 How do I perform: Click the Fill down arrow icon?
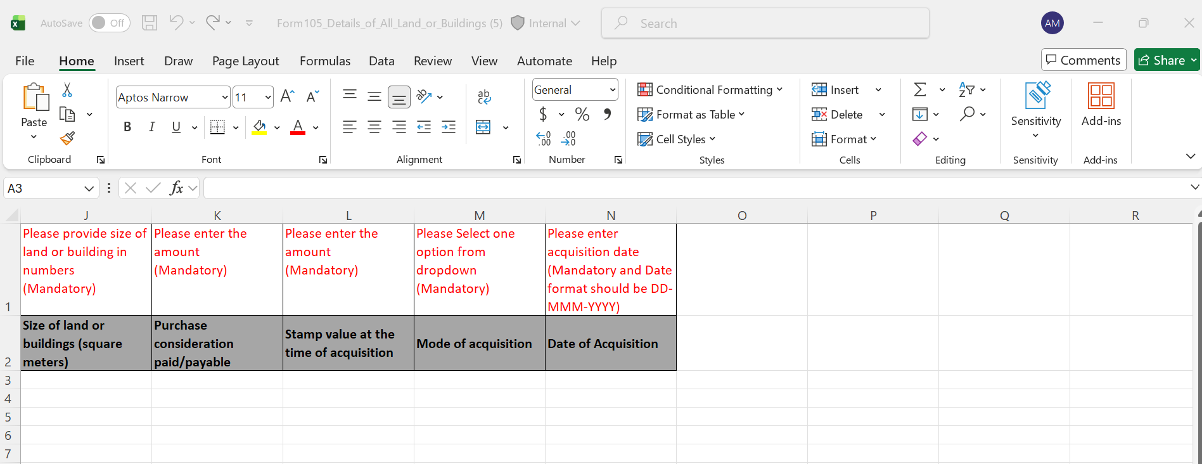click(920, 114)
